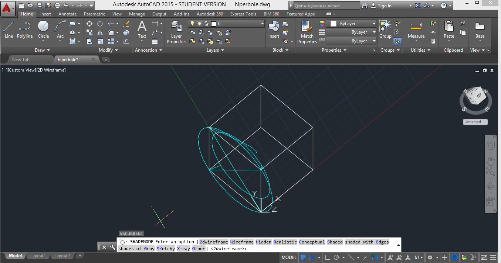Open the Insert ribbon tab
Image resolution: width=501 pixels, height=263 pixels.
pyautogui.click(x=46, y=14)
